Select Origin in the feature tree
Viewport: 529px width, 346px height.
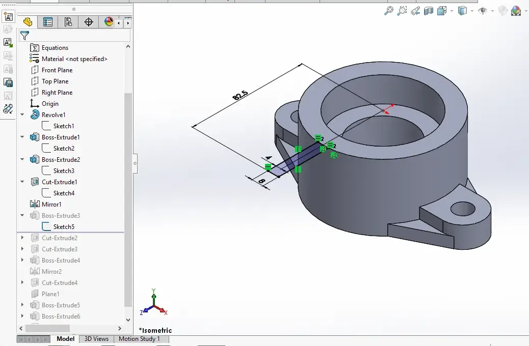pyautogui.click(x=50, y=104)
